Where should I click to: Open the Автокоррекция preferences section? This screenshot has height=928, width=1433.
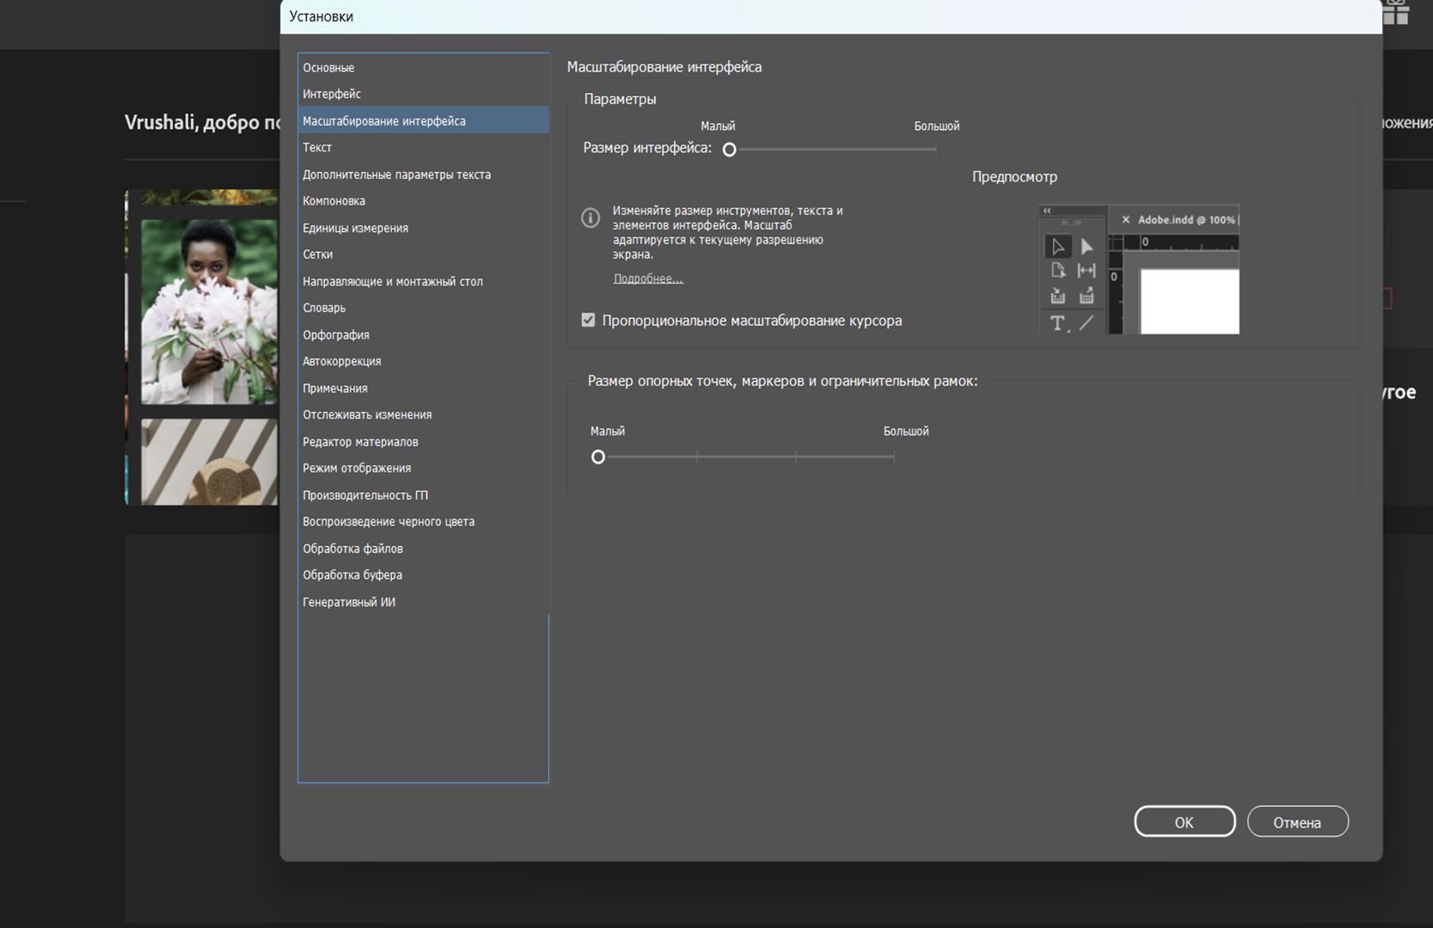pos(423,361)
